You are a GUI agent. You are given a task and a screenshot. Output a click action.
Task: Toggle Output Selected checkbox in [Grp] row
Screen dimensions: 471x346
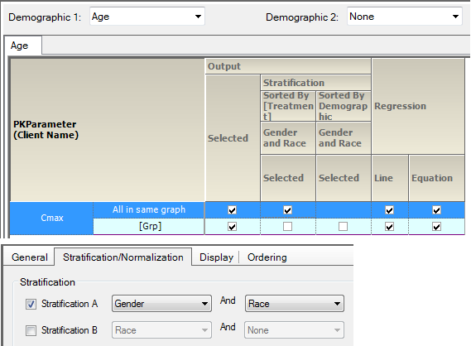coord(232,227)
